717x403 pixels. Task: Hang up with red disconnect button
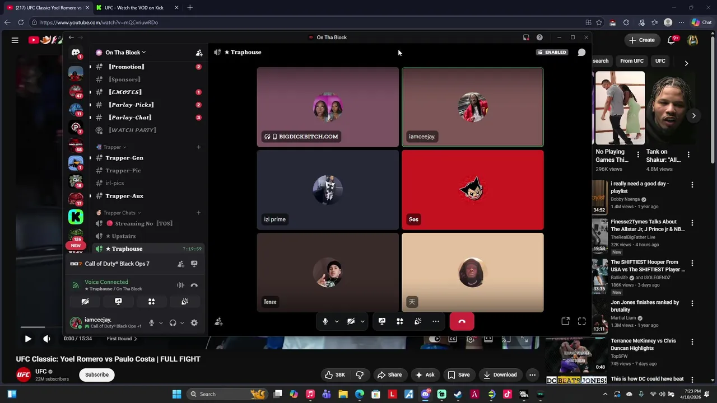[462, 321]
